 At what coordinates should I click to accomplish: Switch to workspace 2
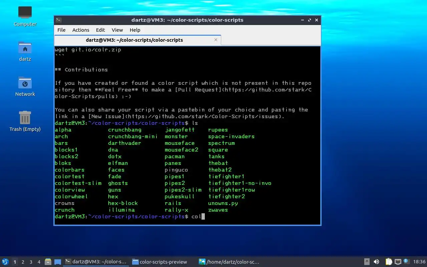pos(23,262)
